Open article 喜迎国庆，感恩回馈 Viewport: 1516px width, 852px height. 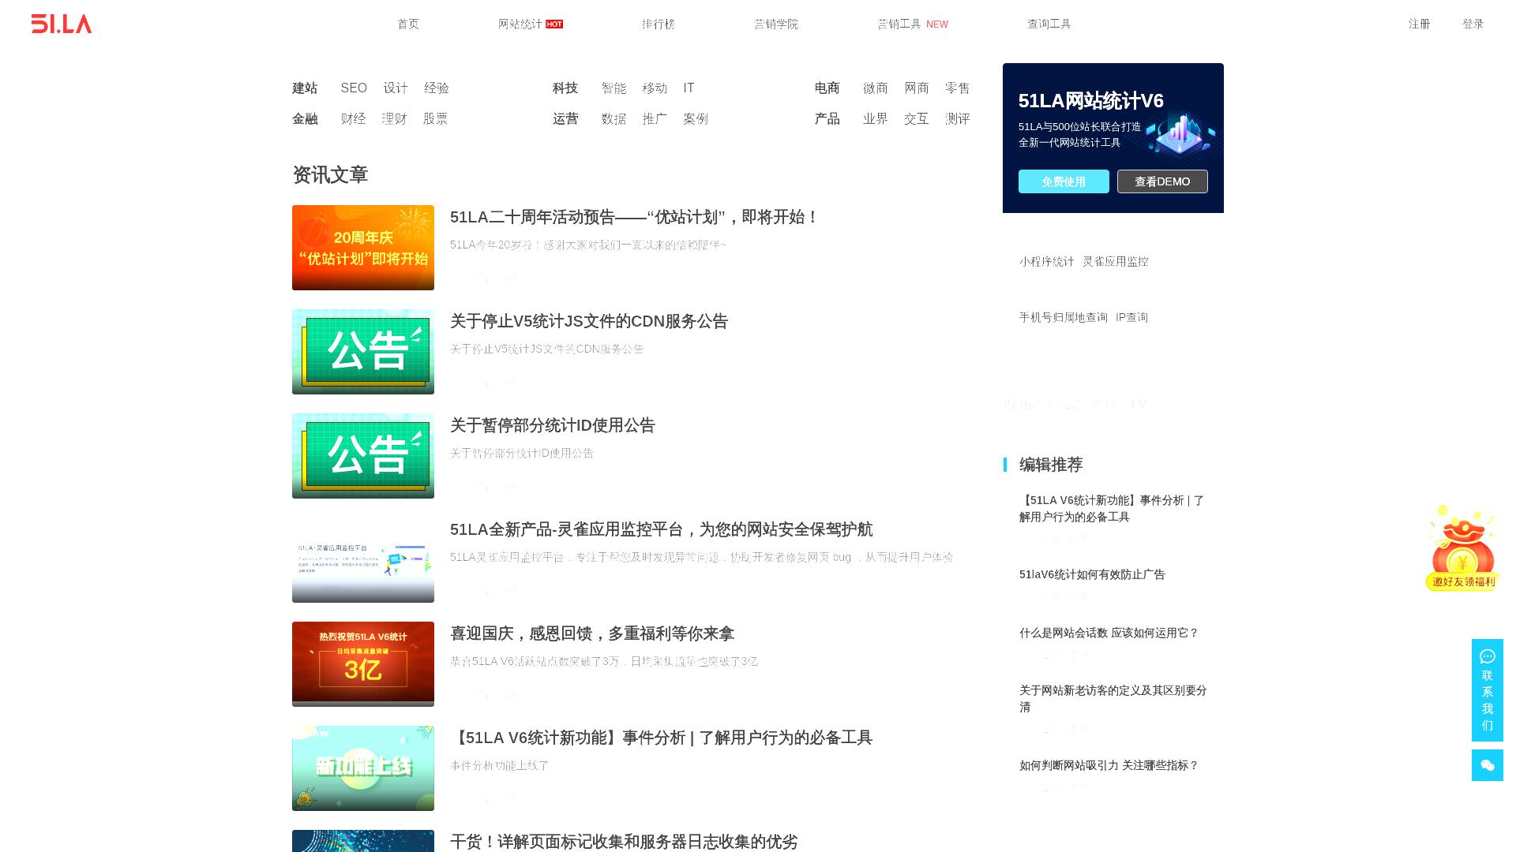coord(592,633)
